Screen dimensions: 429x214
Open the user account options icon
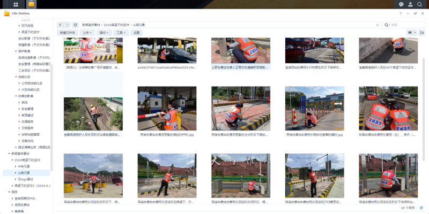point(410,4)
